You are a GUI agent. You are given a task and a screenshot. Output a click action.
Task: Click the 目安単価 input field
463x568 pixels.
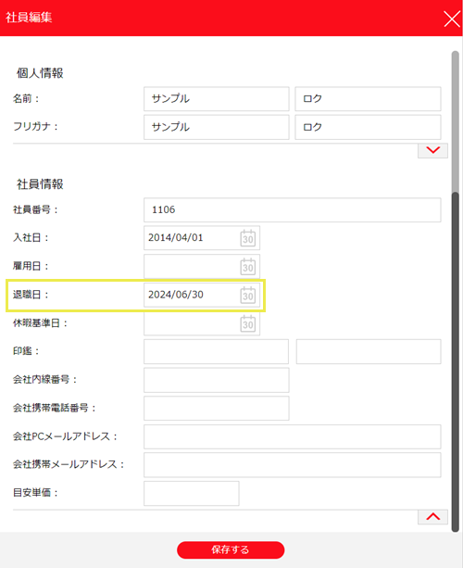coord(191,493)
